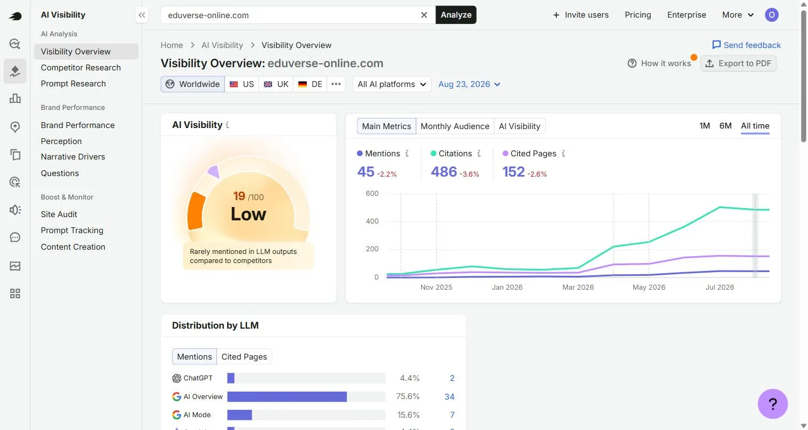The width and height of the screenshot is (808, 430).
Task: Open the Local map pin sidebar icon
Action: [15, 127]
